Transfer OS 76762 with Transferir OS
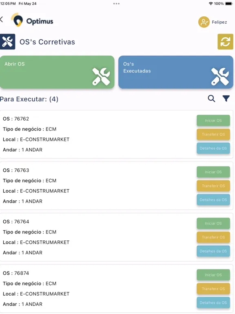The height and width of the screenshot is (314, 235). coord(213,134)
